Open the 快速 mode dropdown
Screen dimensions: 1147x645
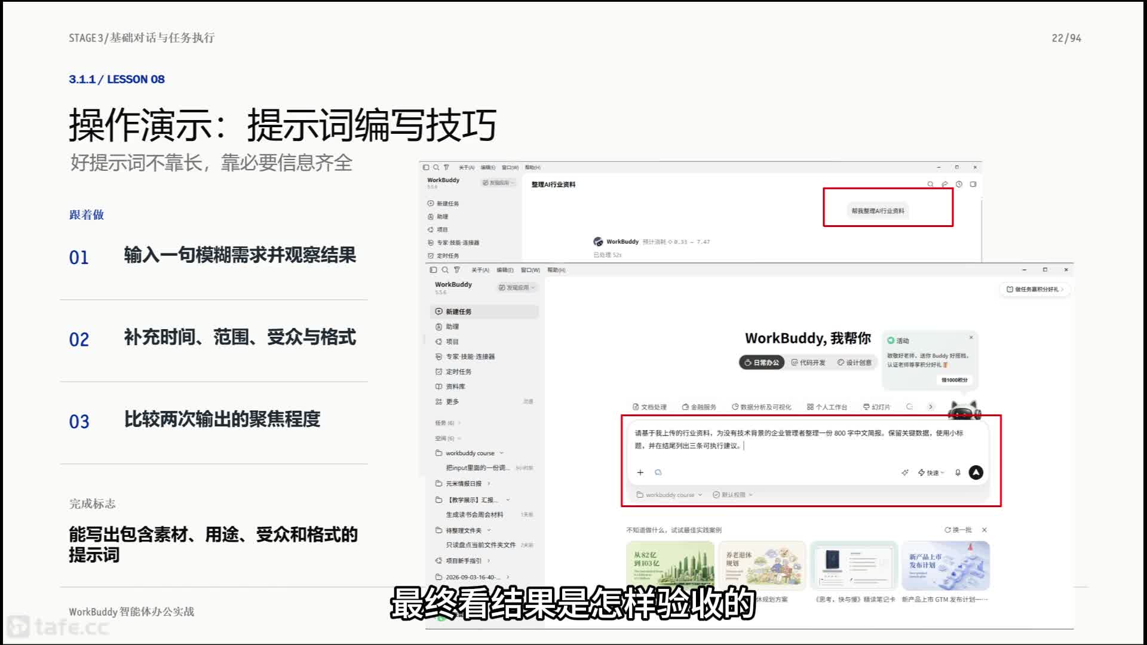tap(931, 472)
